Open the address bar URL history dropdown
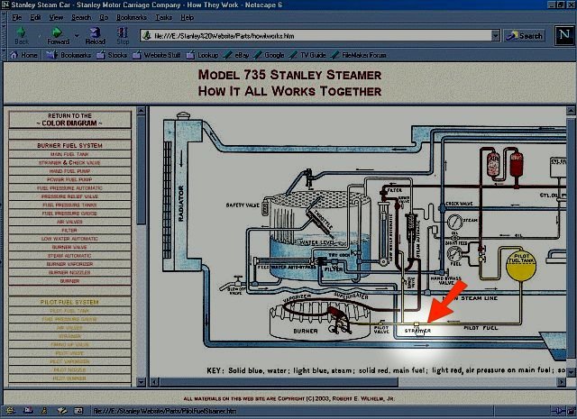577x419 pixels. (x=495, y=36)
